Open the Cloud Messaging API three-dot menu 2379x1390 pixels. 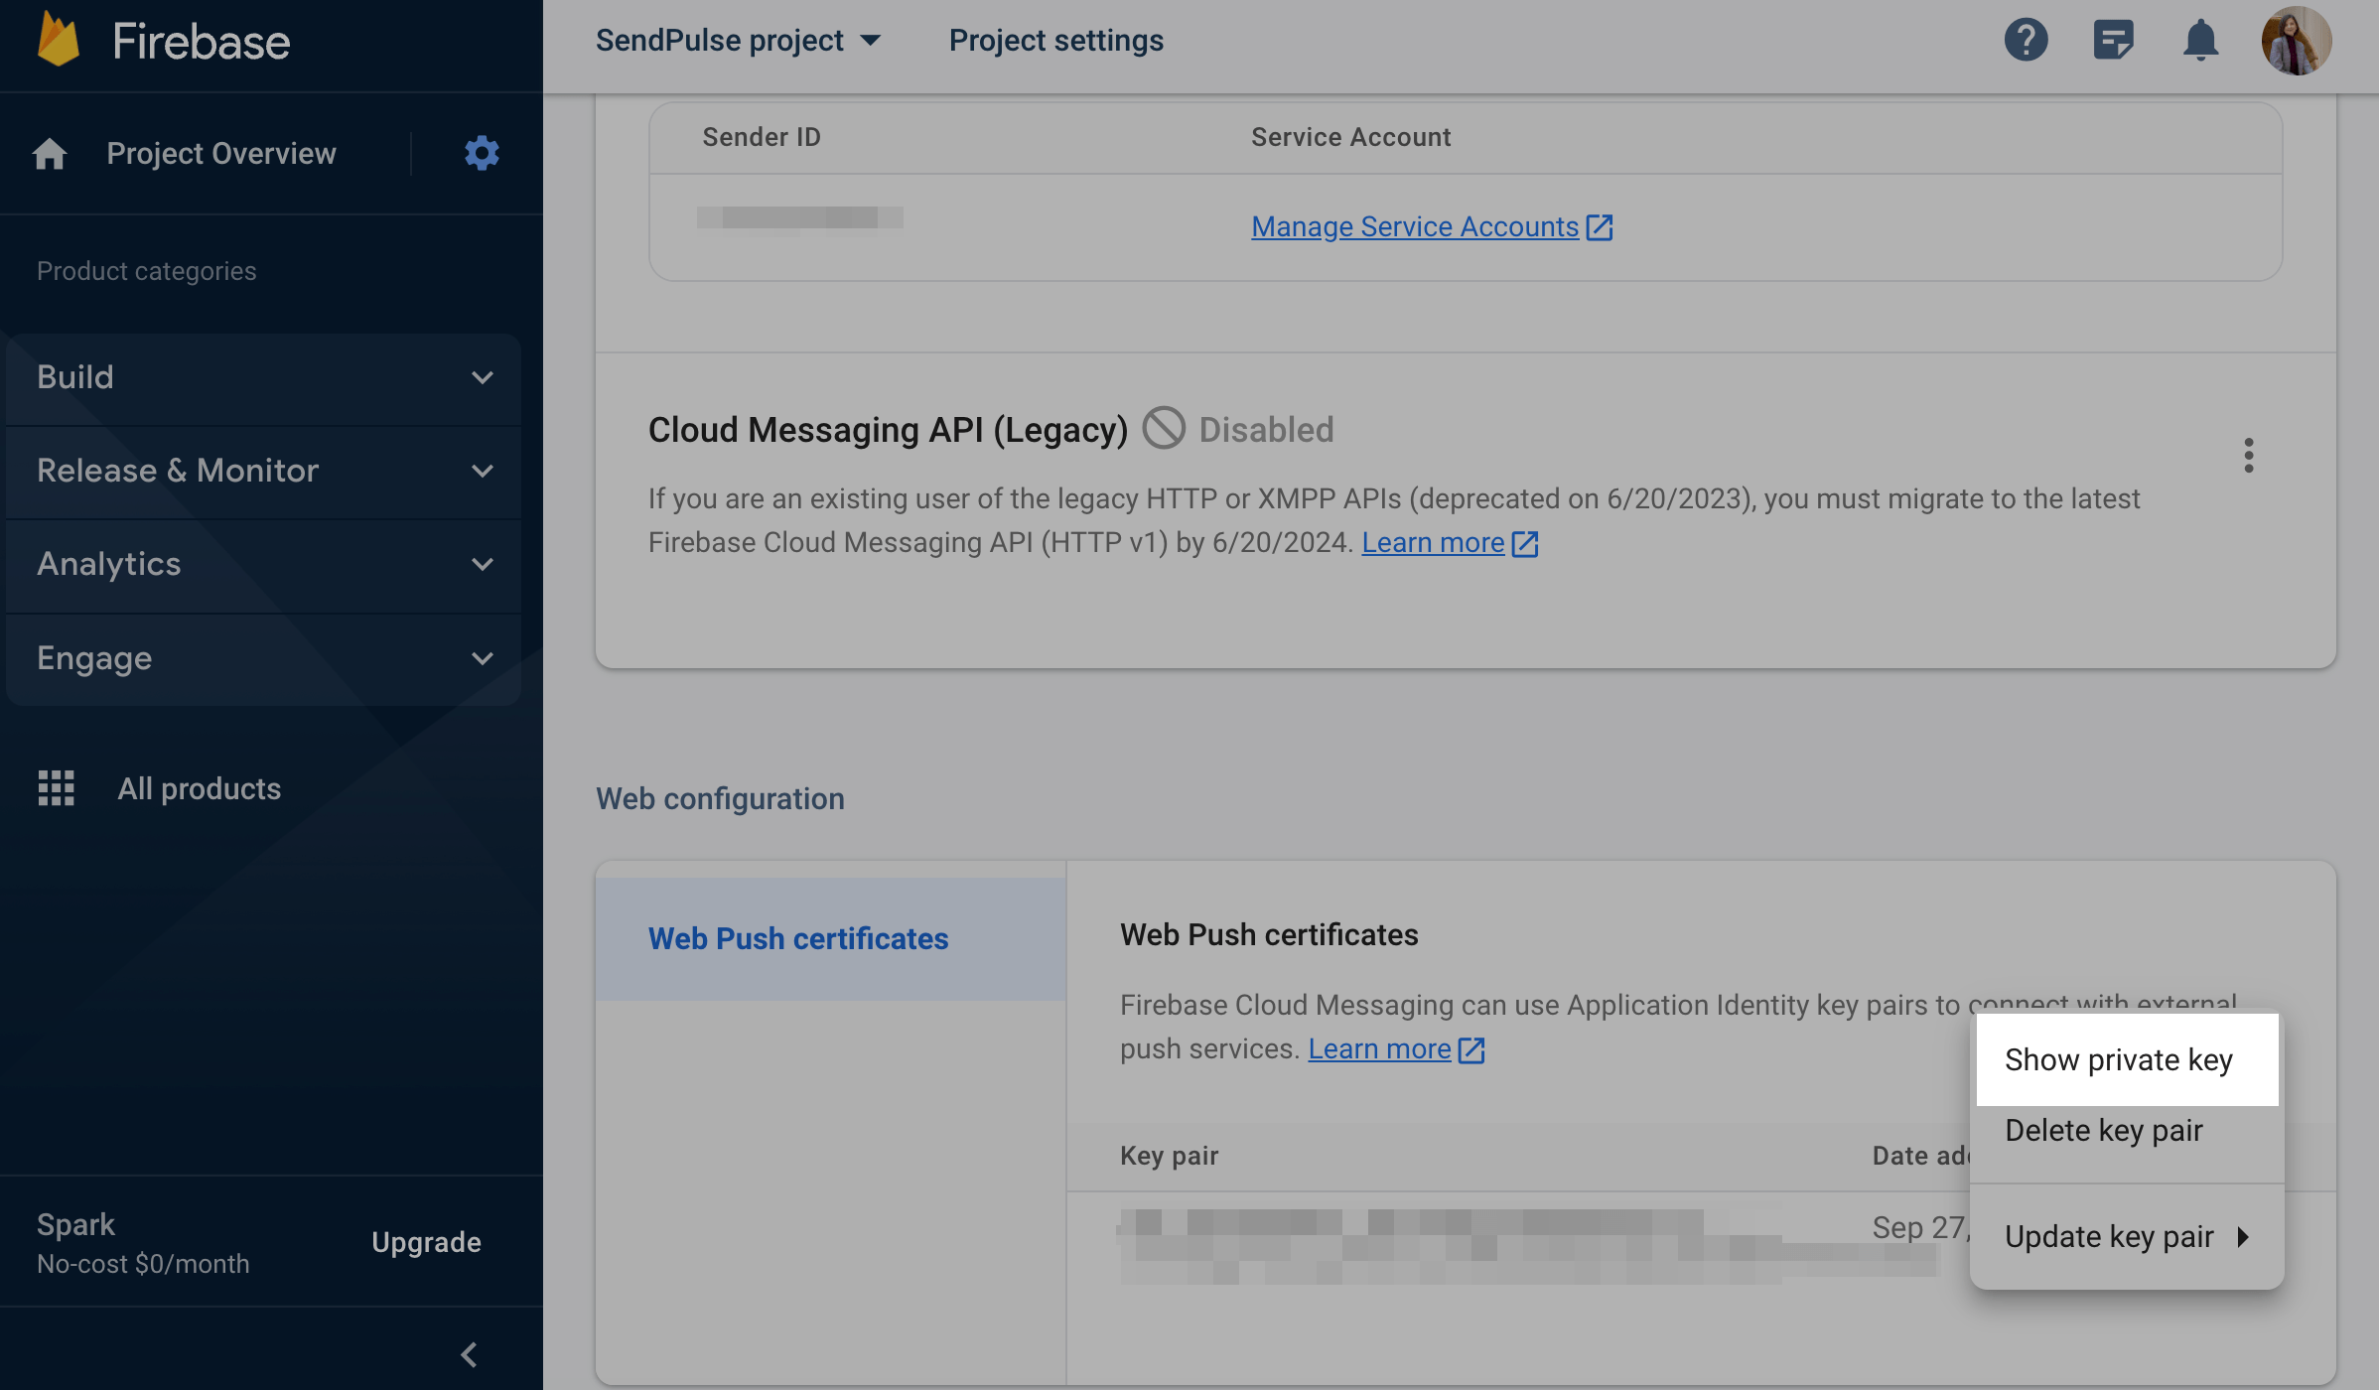click(x=2248, y=456)
